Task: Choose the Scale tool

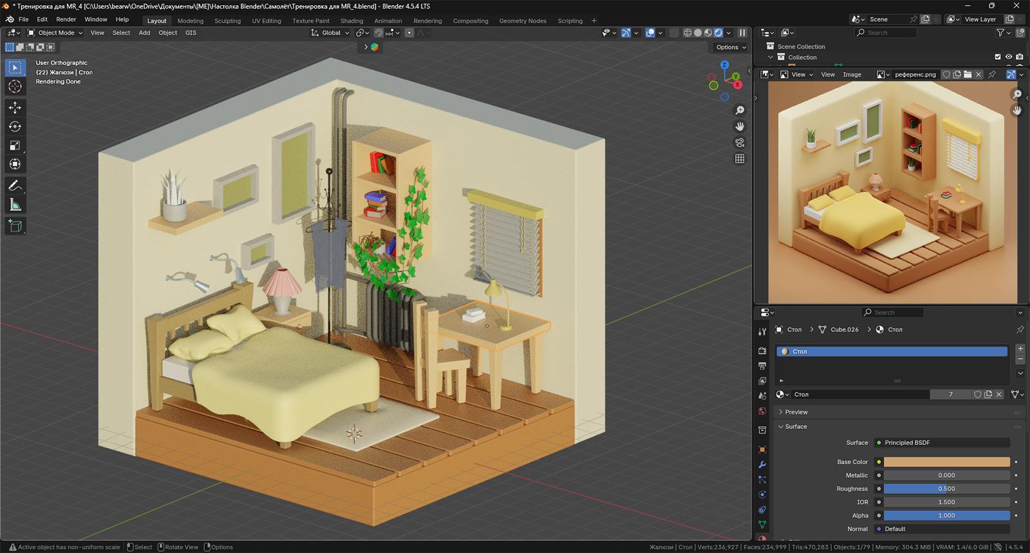Action: click(15, 146)
